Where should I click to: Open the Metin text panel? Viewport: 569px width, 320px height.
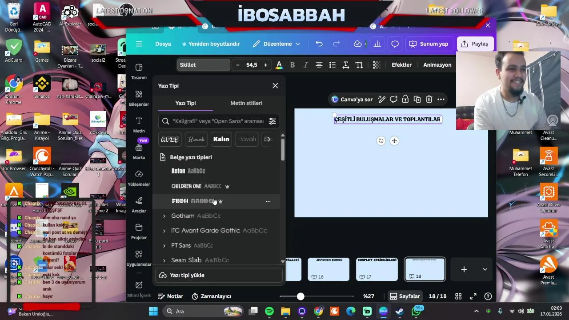pyautogui.click(x=139, y=125)
